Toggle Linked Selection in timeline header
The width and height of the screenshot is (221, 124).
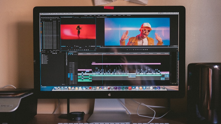[72, 55]
